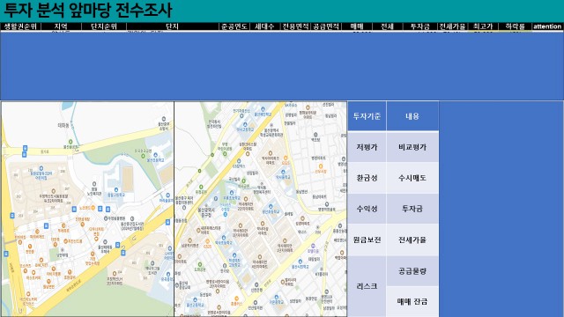Click the title 투자 분석 앞마당 전수조사
The width and height of the screenshot is (564, 317).
click(x=88, y=10)
